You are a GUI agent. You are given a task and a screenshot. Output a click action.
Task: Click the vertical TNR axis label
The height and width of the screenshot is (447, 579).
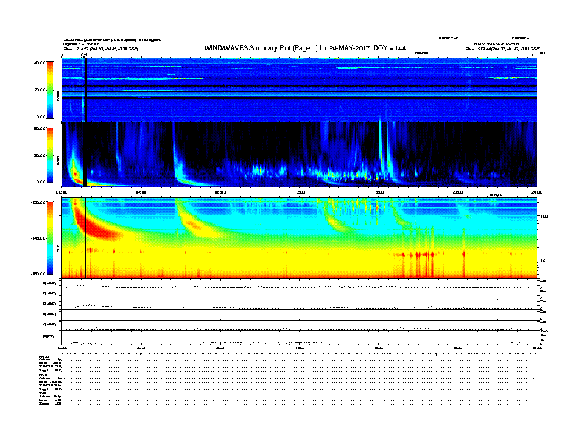[x=58, y=250]
